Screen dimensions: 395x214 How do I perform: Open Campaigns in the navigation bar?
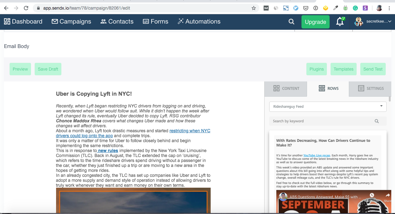(71, 21)
